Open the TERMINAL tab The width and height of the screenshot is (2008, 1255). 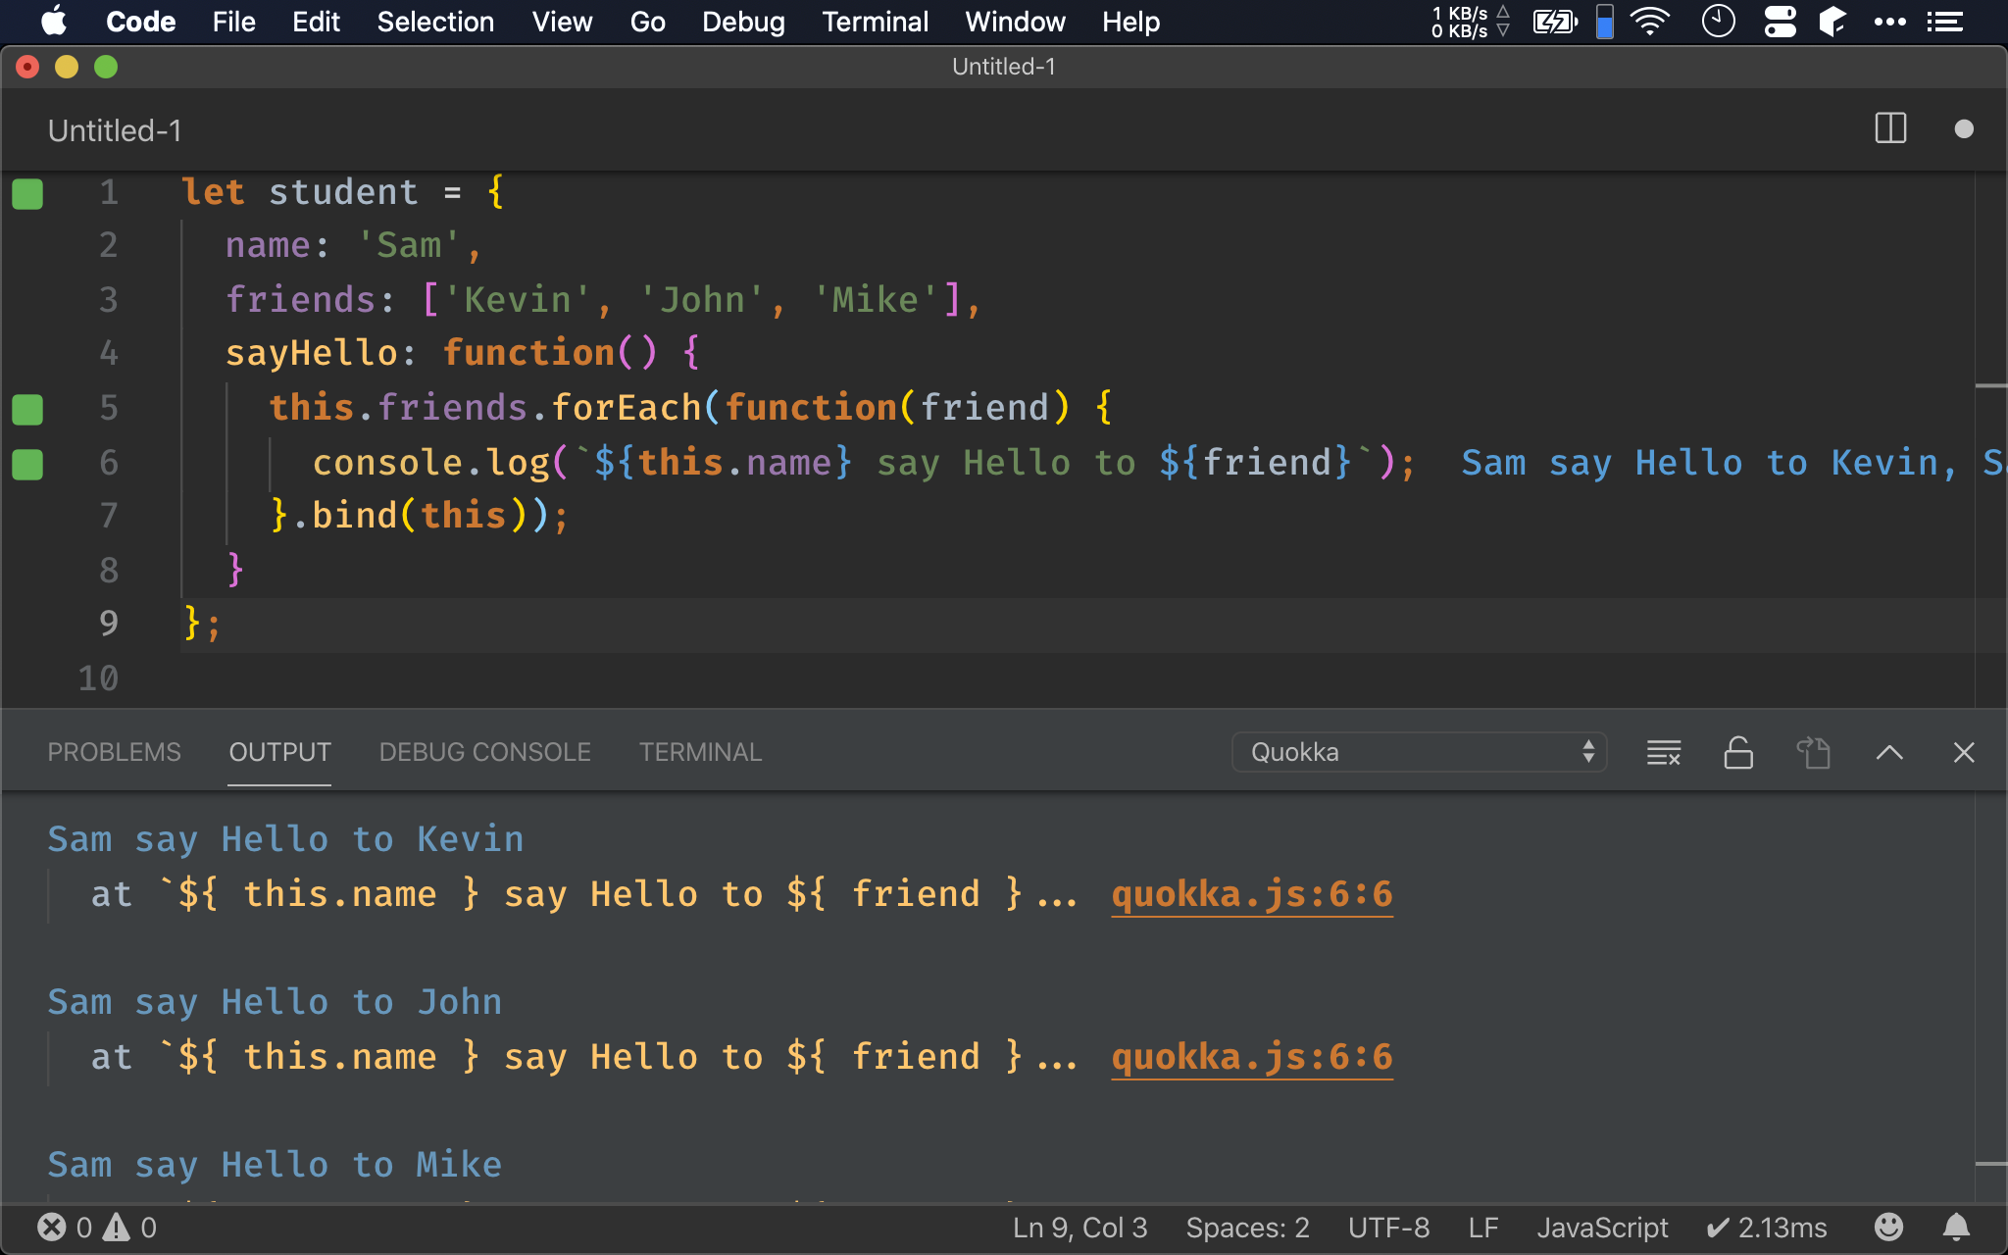pyautogui.click(x=700, y=752)
